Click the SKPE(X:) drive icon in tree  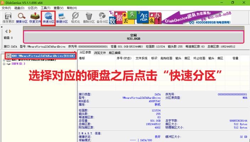click(x=9, y=64)
